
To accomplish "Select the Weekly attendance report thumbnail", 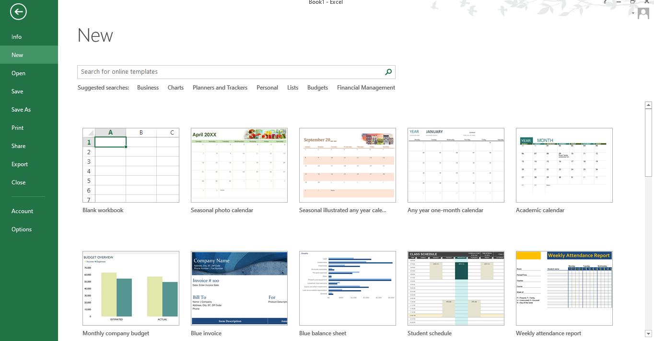I will coord(564,288).
